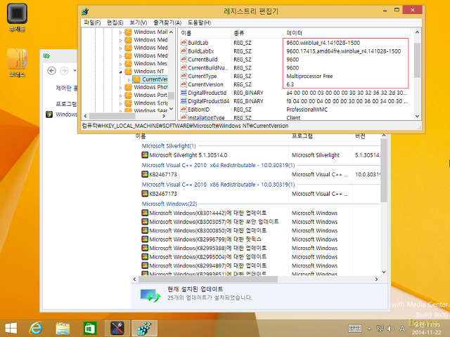This screenshot has width=450, height=337.
Task: Expand the Windows Portable tree key
Action: (x=120, y=95)
